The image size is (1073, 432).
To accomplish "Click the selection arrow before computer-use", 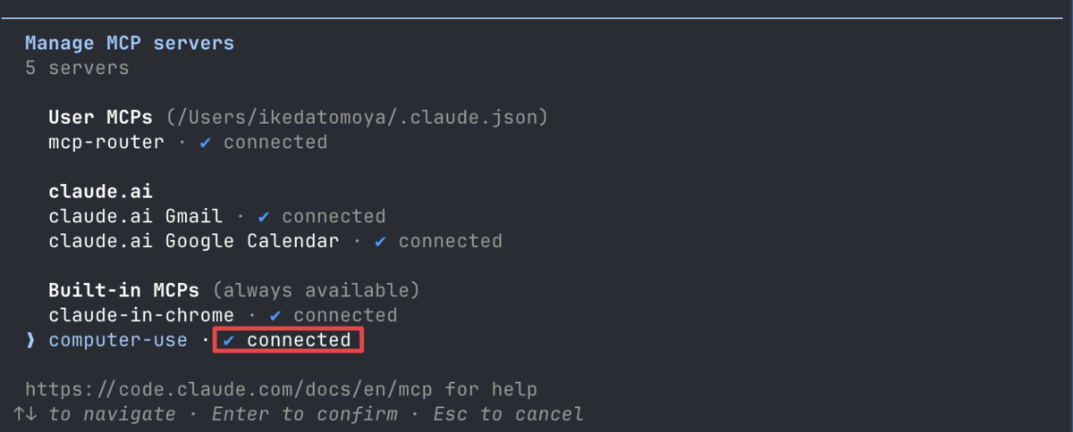I will point(30,341).
